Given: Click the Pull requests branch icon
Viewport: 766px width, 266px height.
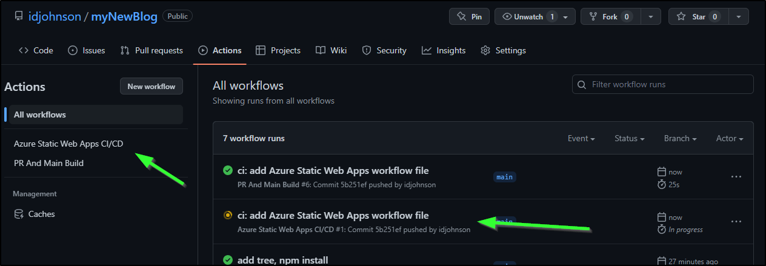Looking at the screenshot, I should coord(125,50).
